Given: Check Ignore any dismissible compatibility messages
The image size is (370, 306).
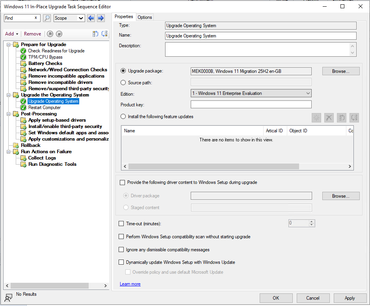Looking at the screenshot, I should point(121,250).
